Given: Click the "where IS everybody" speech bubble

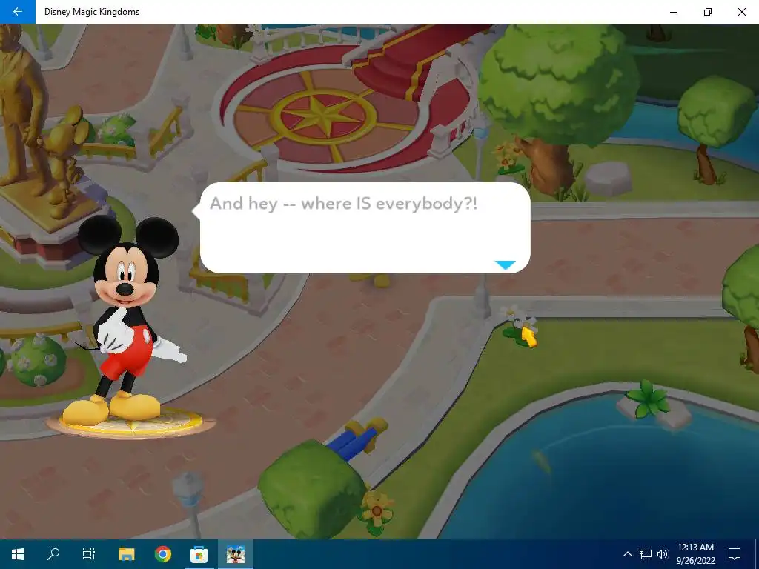Looking at the screenshot, I should (365, 227).
